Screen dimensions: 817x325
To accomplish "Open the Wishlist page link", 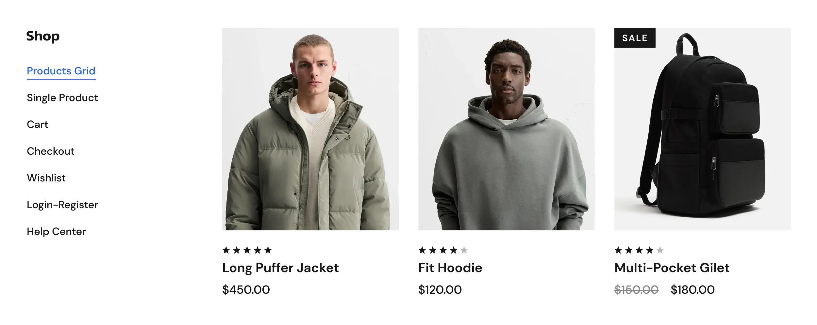I will click(x=46, y=178).
